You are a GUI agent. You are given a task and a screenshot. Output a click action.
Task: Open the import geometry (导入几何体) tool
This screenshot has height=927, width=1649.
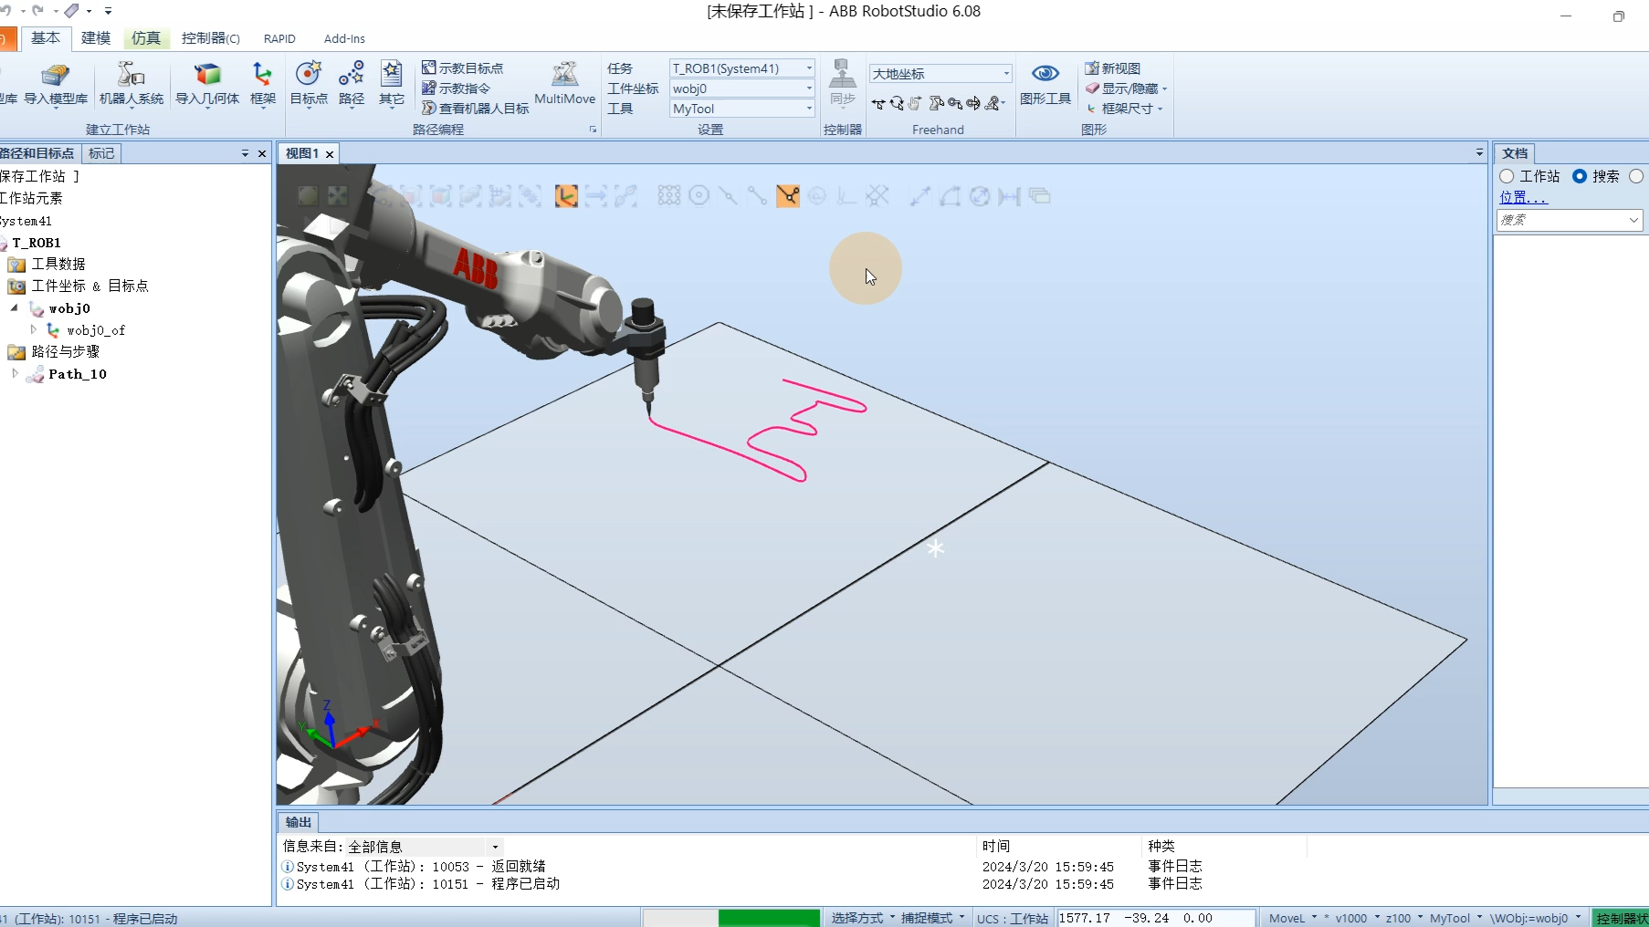(207, 84)
